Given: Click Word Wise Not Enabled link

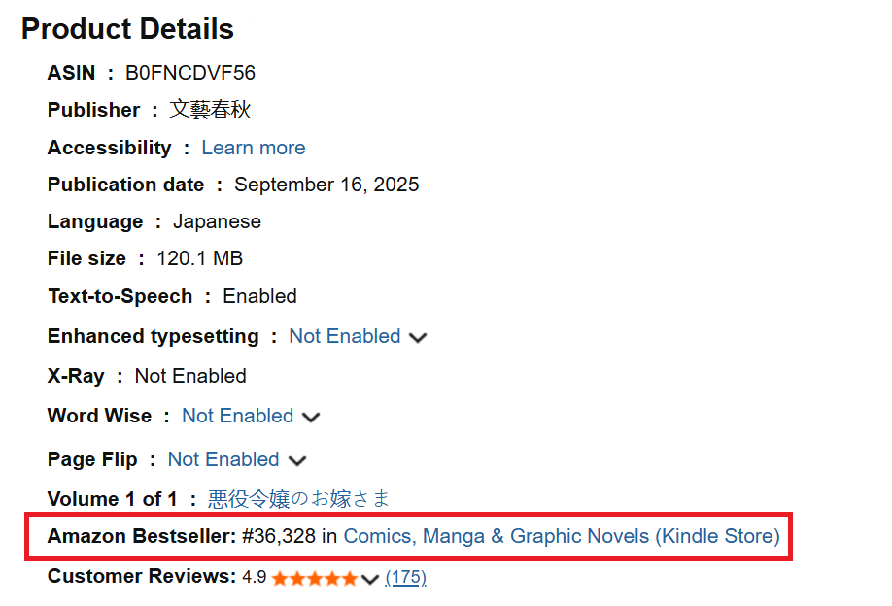Looking at the screenshot, I should [237, 416].
